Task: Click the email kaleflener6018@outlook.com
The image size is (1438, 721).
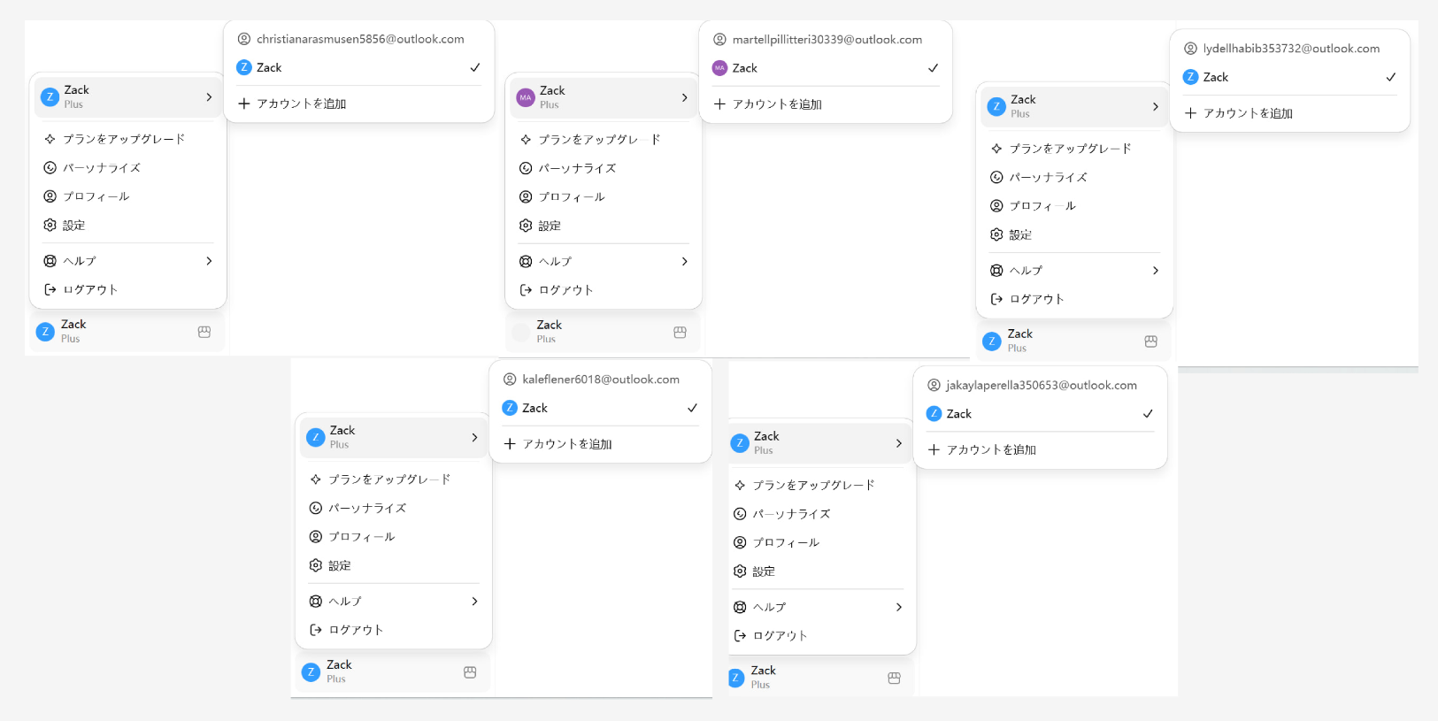Action: pos(601,380)
